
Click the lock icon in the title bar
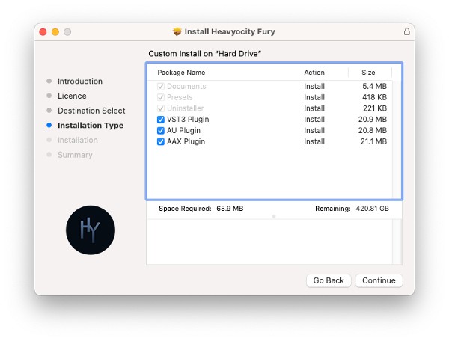(x=406, y=31)
